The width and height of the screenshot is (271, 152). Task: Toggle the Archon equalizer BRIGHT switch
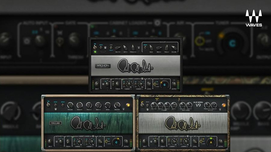click(145, 47)
